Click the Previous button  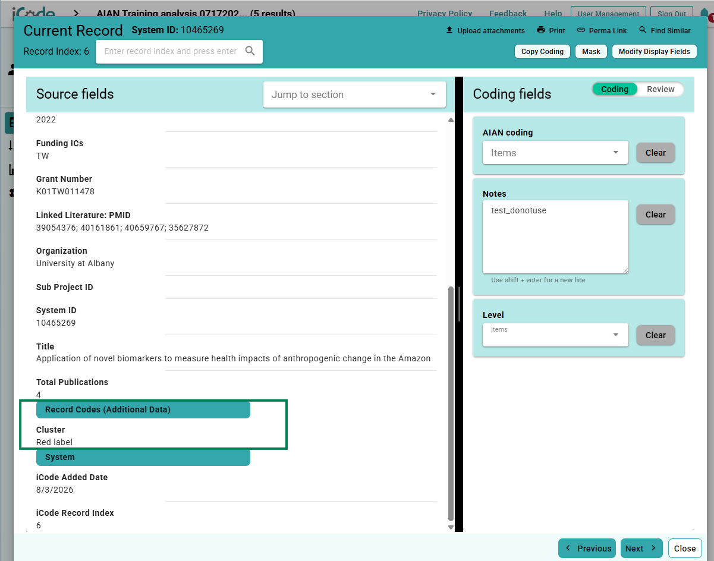(x=588, y=549)
